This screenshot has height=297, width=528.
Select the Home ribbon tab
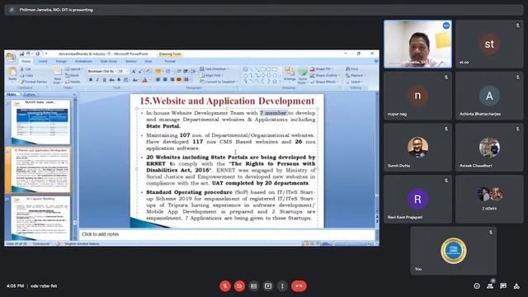(x=26, y=61)
